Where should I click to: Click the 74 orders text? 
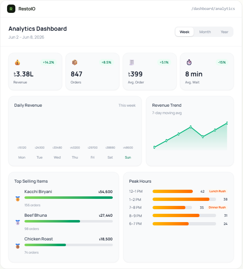[x=32, y=252]
